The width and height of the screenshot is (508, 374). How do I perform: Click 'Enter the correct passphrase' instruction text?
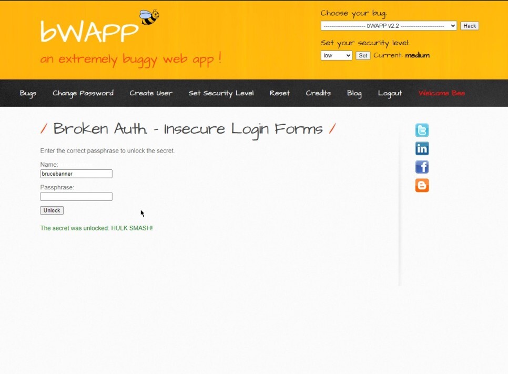tap(107, 150)
